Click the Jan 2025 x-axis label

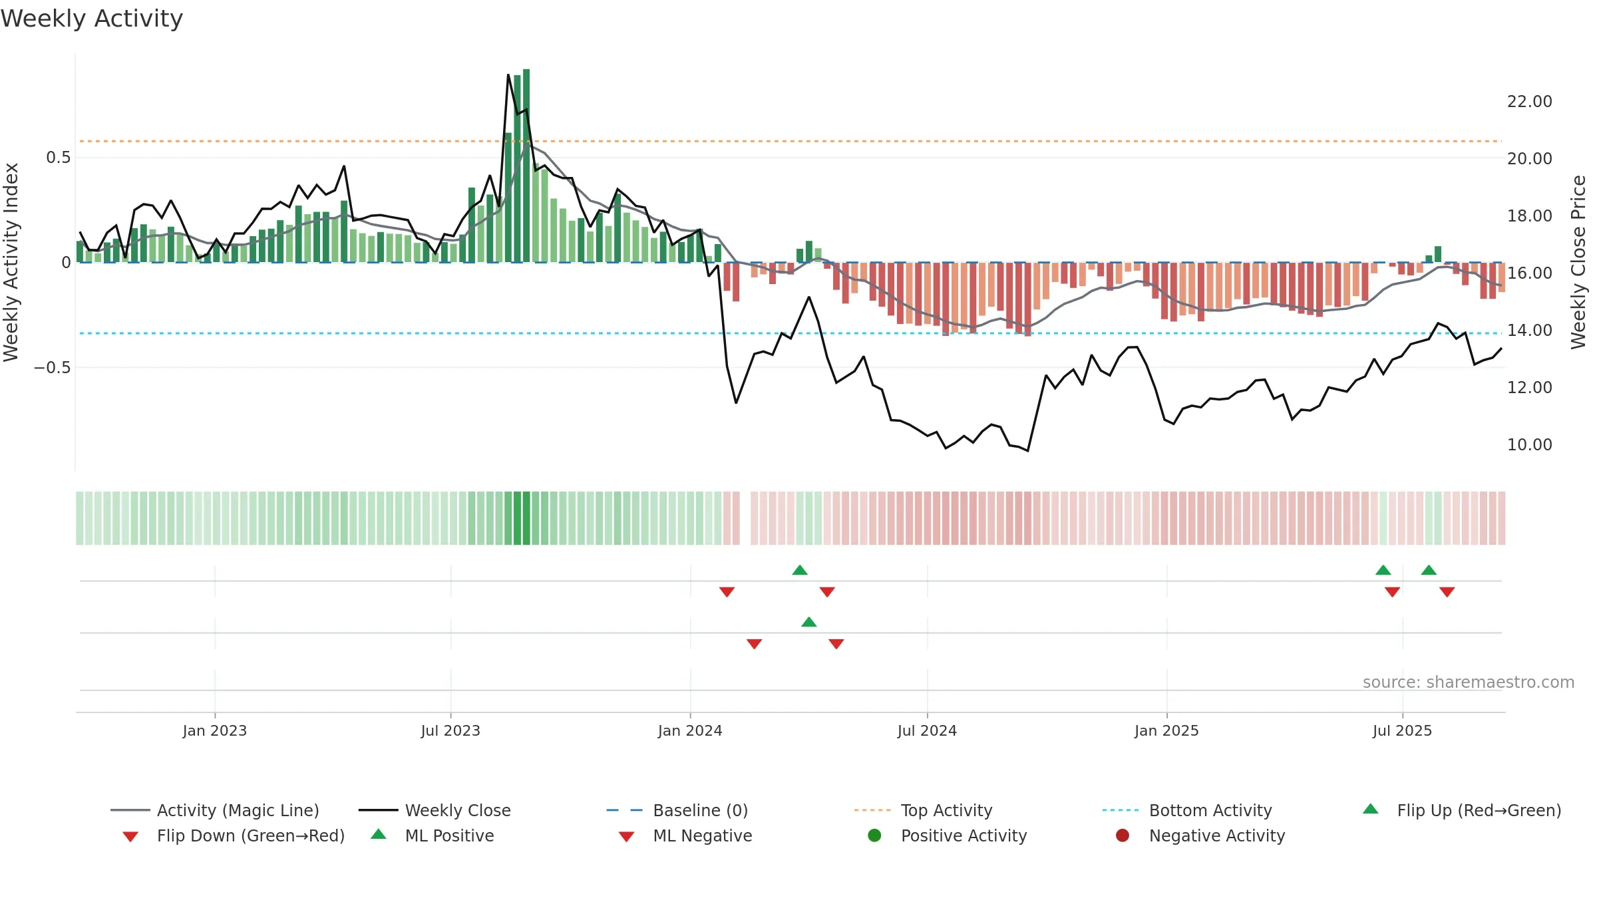point(1166,731)
